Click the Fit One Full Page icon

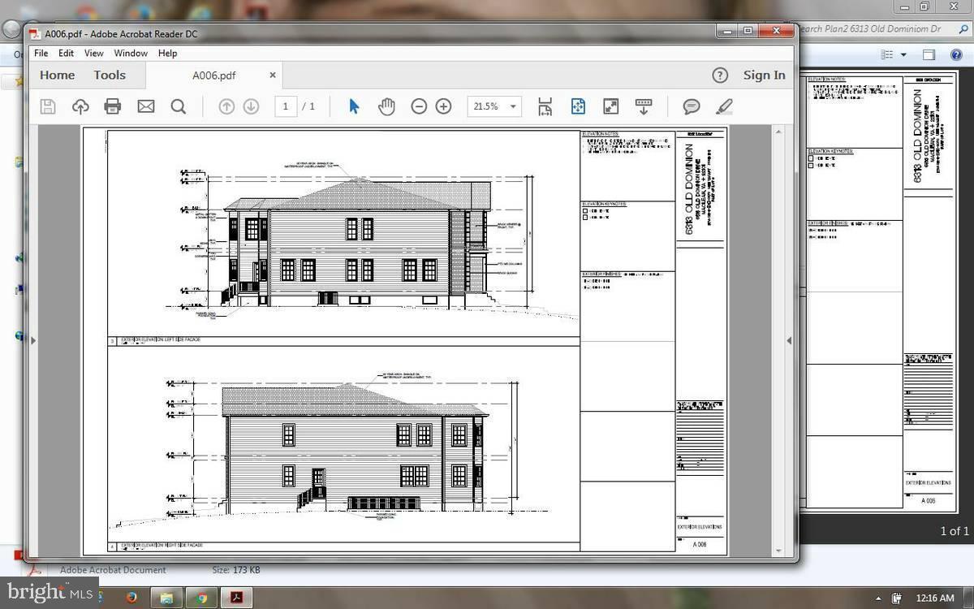[578, 106]
